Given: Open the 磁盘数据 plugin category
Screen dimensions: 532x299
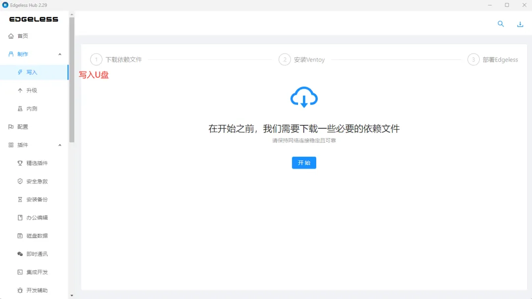Looking at the screenshot, I should coord(34,236).
